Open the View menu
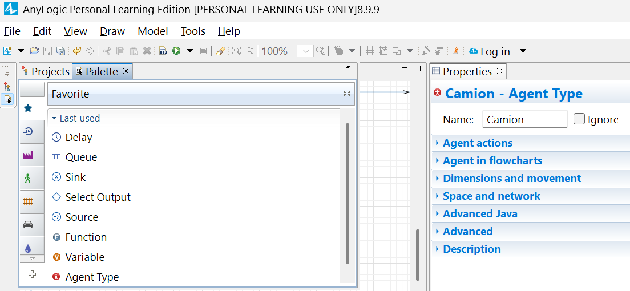The image size is (630, 291). point(75,31)
